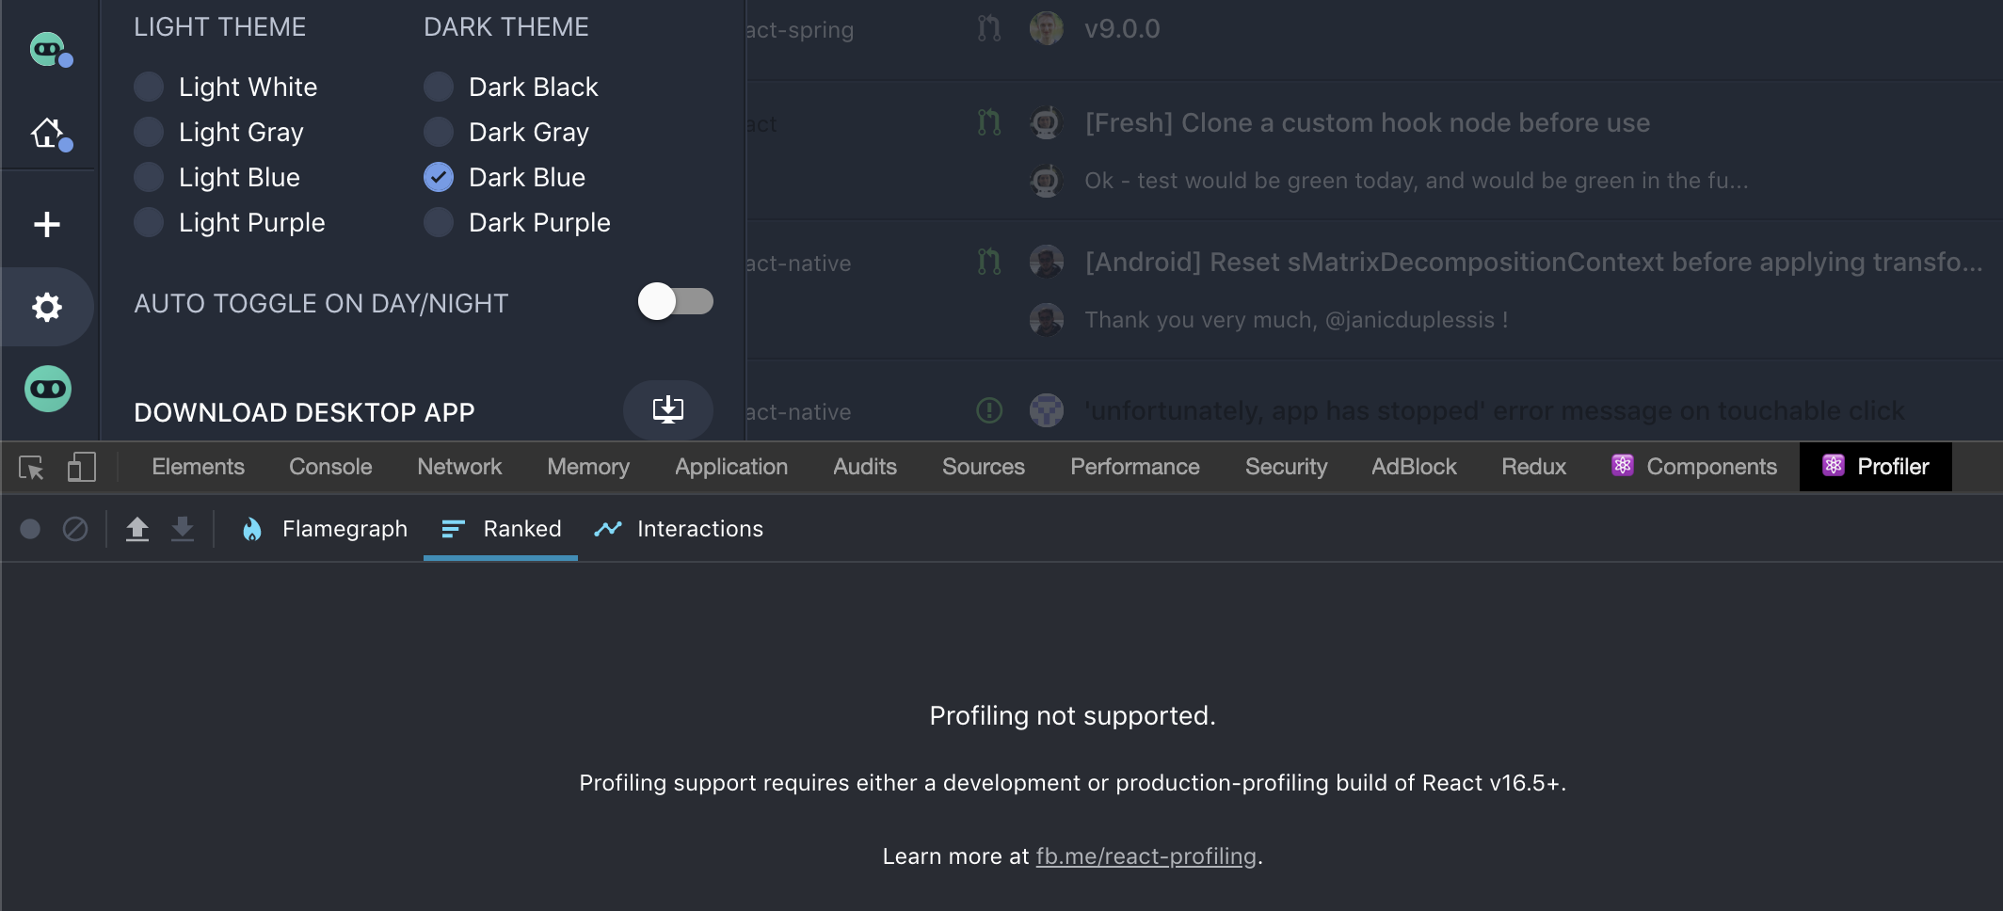Switch to the Flamegraph view
2003x911 pixels.
coord(345,529)
